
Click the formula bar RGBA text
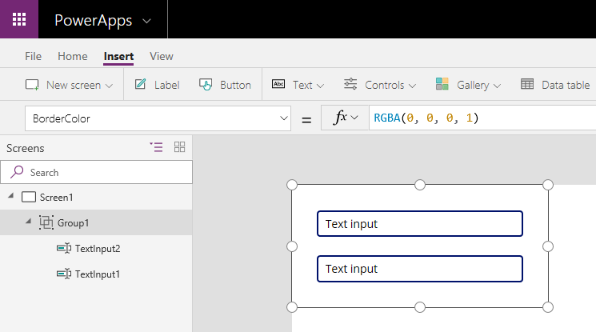pos(426,118)
